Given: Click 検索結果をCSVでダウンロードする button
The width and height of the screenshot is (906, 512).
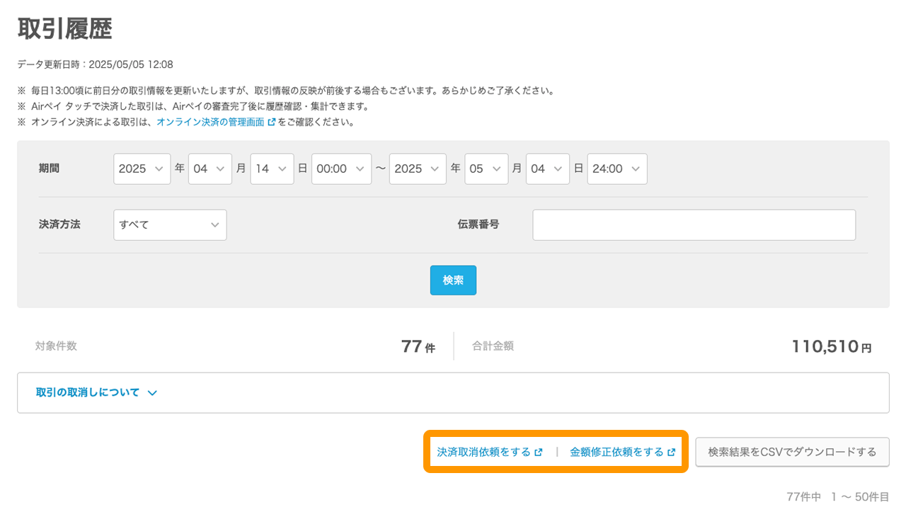Looking at the screenshot, I should tap(792, 452).
